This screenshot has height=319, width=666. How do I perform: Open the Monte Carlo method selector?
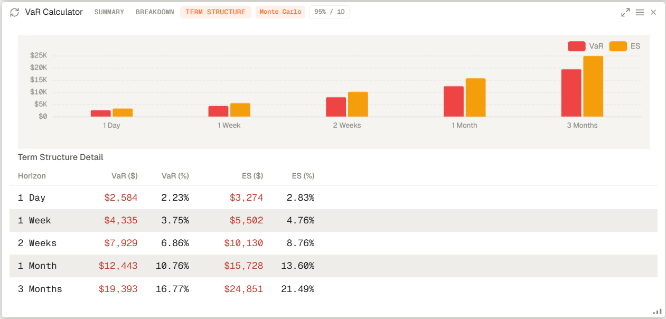[x=280, y=12]
